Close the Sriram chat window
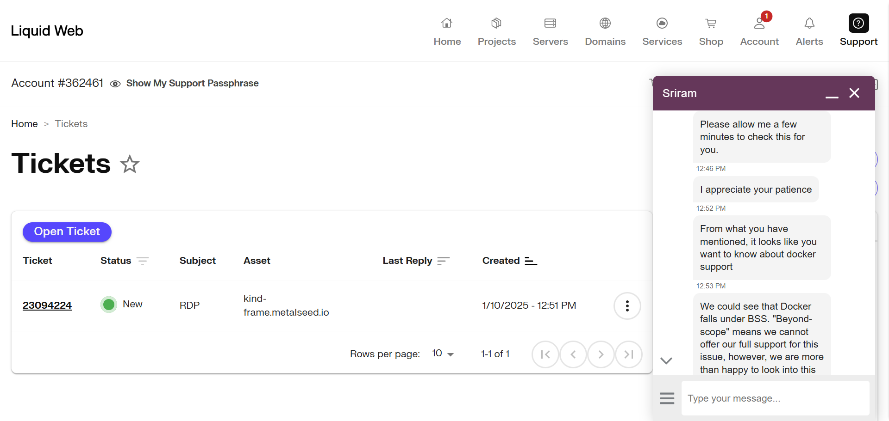The height and width of the screenshot is (421, 889). point(854,93)
